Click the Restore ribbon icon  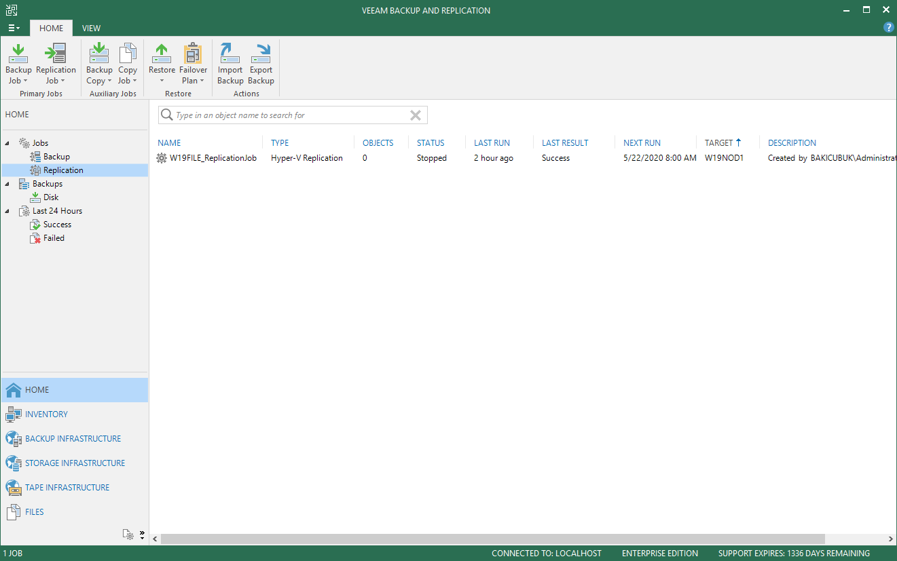162,54
